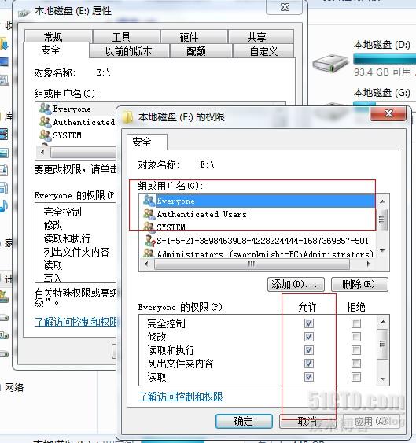Screen dimensions: 416x443
Task: Confirm with the 确定 button
Action: click(x=244, y=421)
